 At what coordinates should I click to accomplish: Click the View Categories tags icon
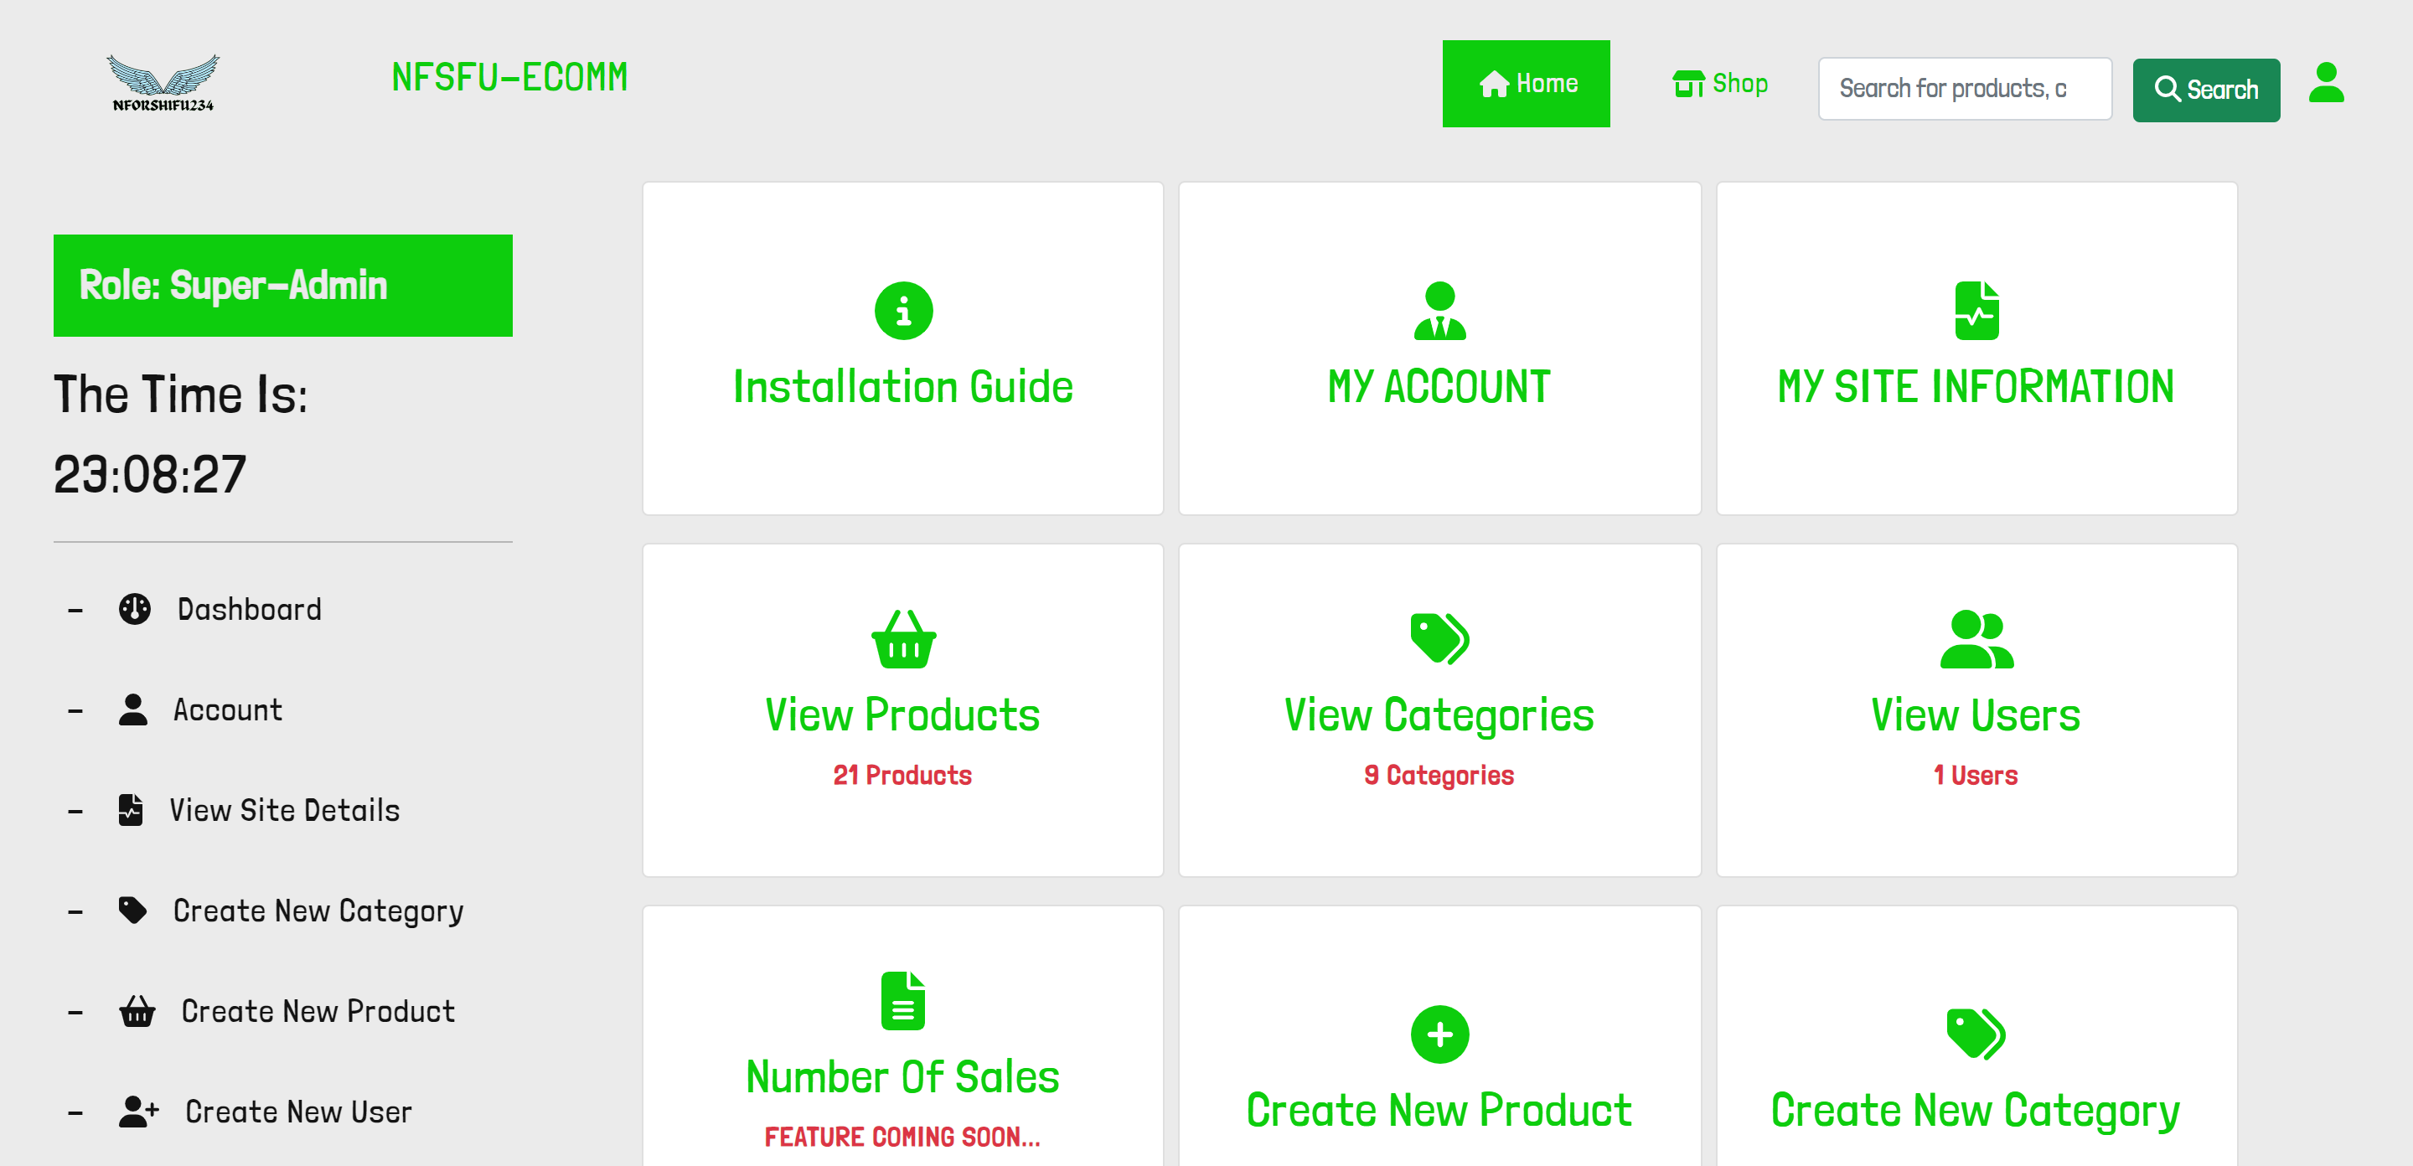(x=1439, y=639)
